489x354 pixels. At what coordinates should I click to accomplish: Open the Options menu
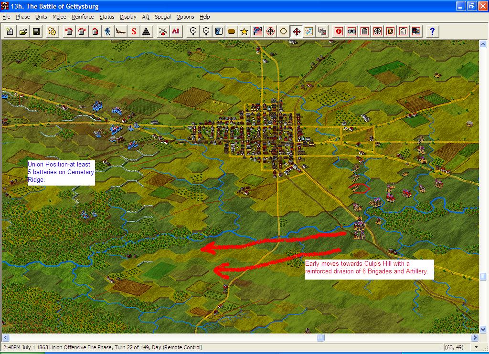coord(185,17)
